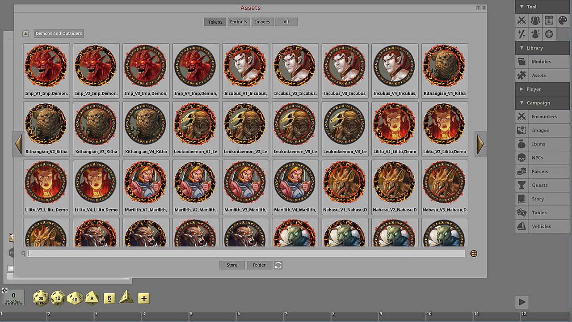Go to next assets page arrow
This screenshot has height=322, width=572.
pos(480,144)
